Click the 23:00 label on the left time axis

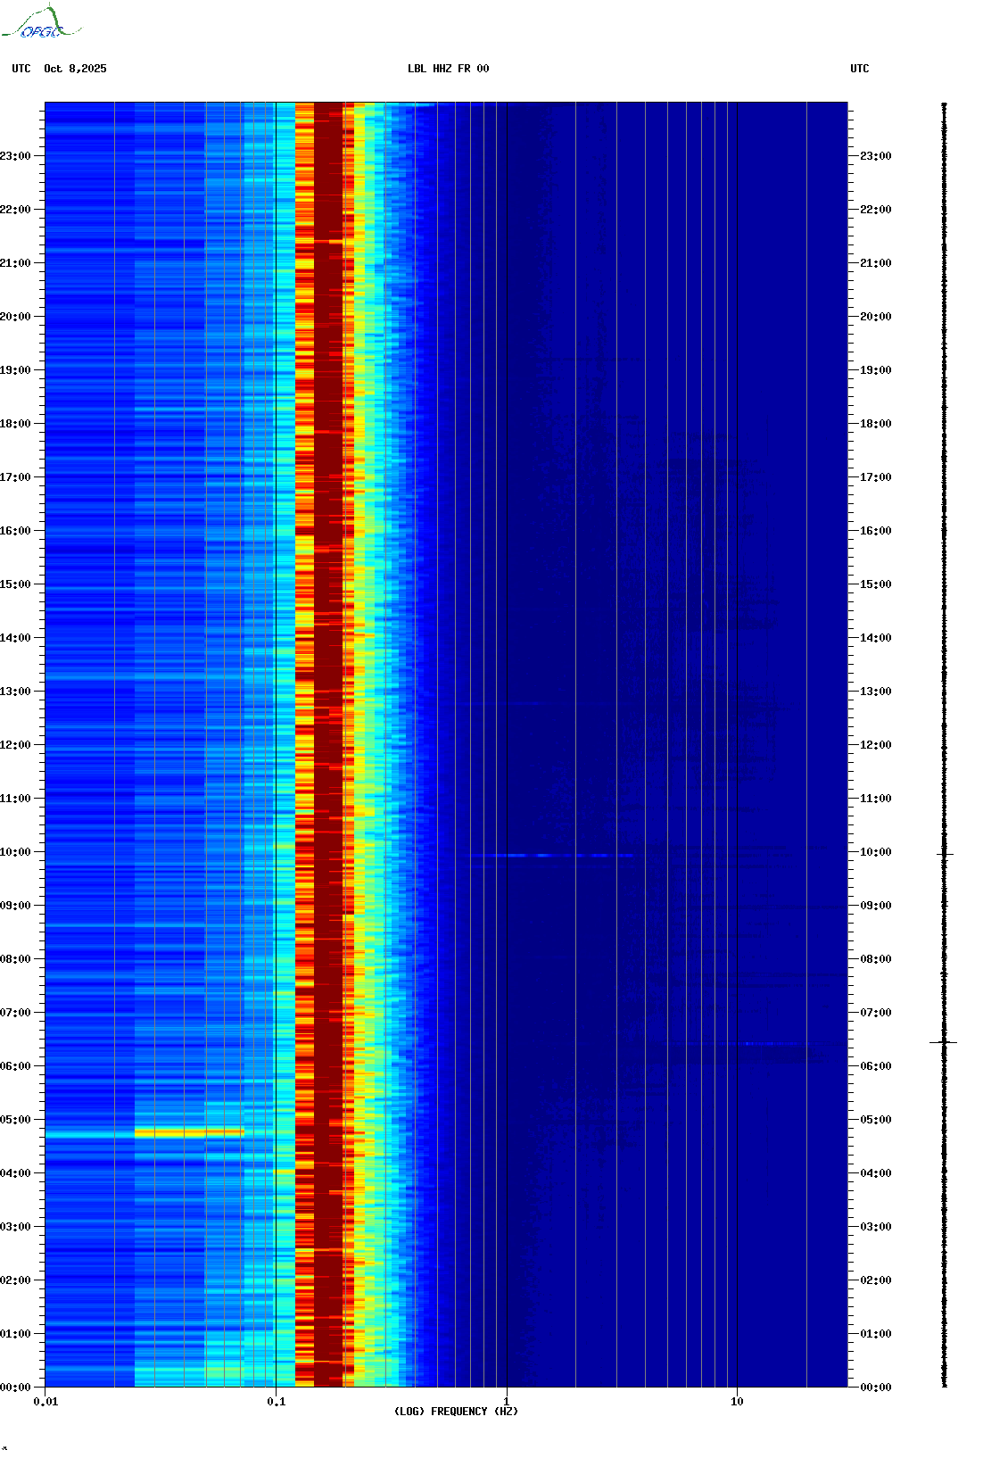click(x=16, y=156)
